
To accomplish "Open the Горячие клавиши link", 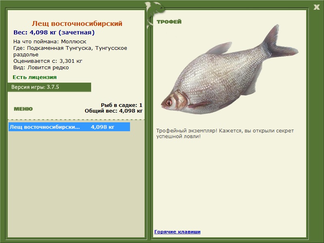I will point(177,232).
